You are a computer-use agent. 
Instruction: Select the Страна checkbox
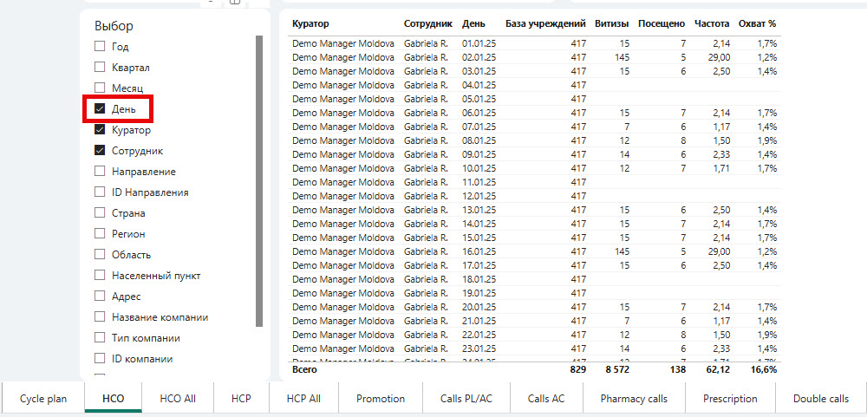click(x=100, y=213)
